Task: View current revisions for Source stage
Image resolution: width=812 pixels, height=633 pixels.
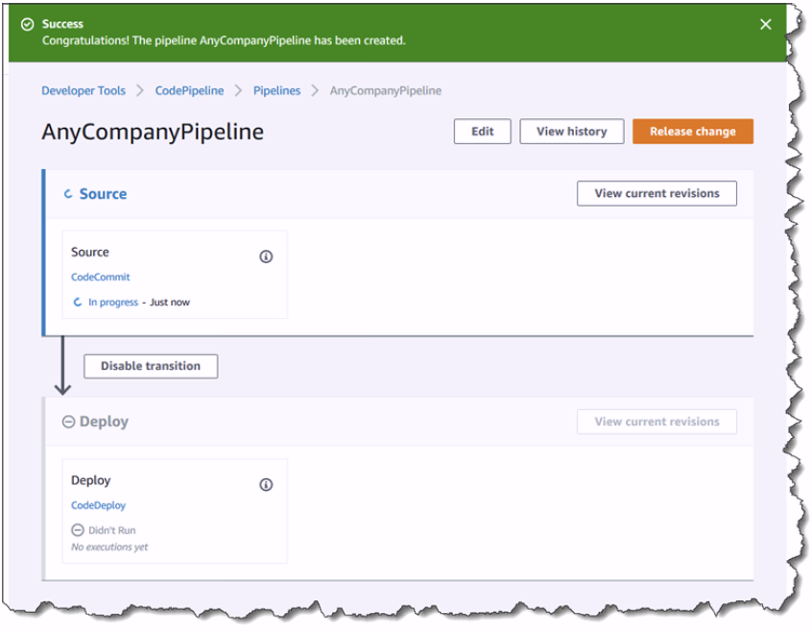Action: tap(657, 193)
